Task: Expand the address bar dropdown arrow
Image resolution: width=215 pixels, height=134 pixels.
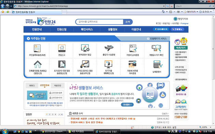Action: 164,6
